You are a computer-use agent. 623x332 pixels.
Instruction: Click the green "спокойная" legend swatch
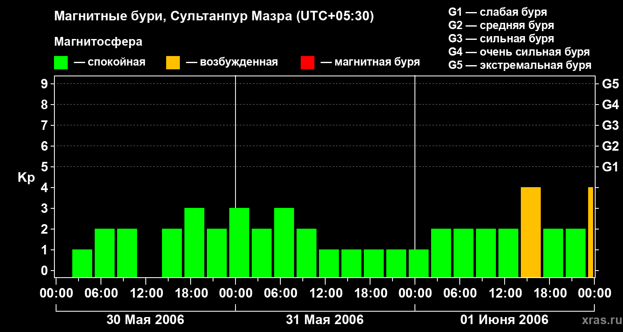coord(61,63)
